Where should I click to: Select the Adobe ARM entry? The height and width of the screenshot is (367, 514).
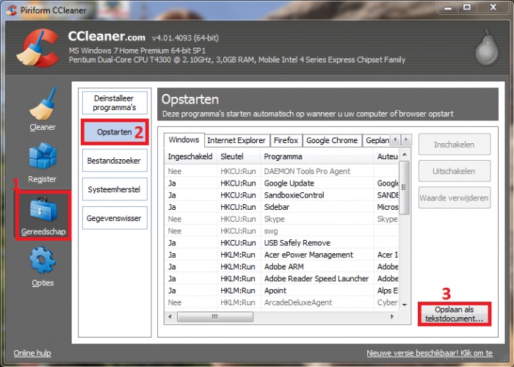pyautogui.click(x=282, y=266)
